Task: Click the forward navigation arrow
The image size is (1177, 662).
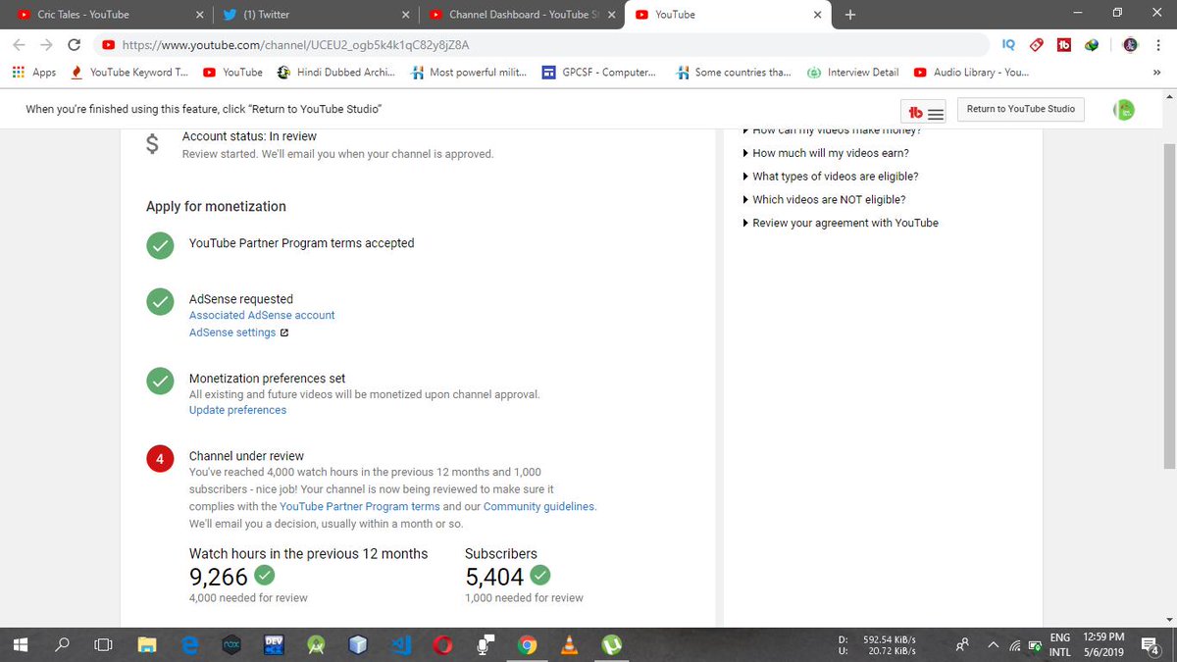Action: (46, 44)
